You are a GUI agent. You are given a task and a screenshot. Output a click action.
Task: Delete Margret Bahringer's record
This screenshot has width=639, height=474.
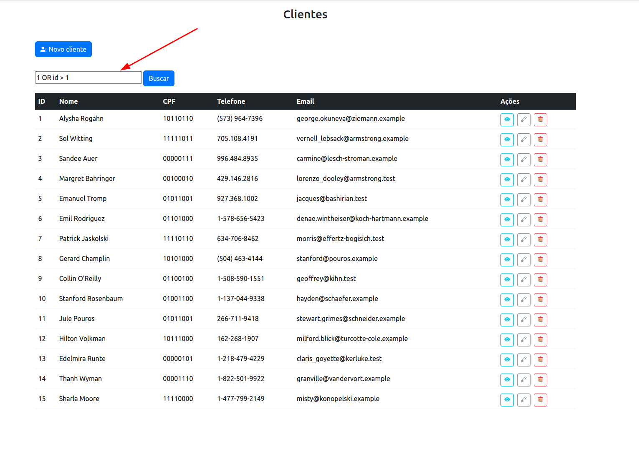(x=540, y=180)
